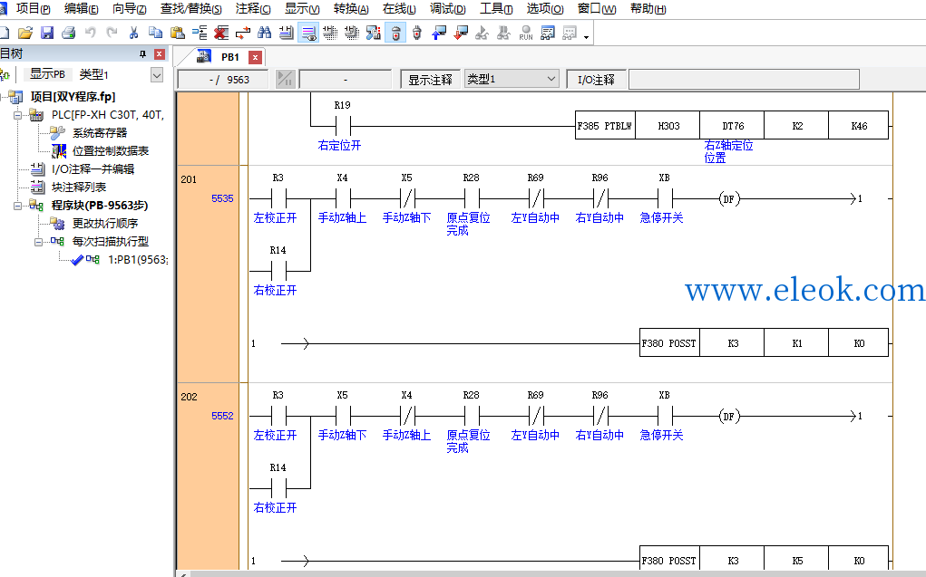Click the Cut scissors icon

pyautogui.click(x=133, y=33)
